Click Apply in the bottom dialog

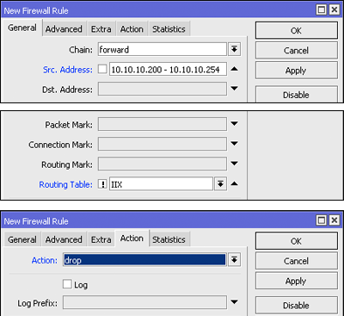(x=297, y=282)
